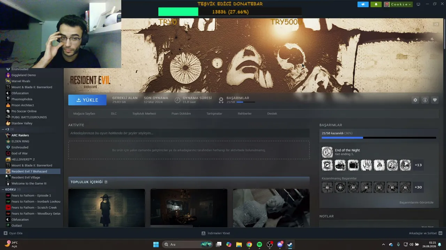Select God of War in library
Screen dimensions: 446x250
coord(30,153)
